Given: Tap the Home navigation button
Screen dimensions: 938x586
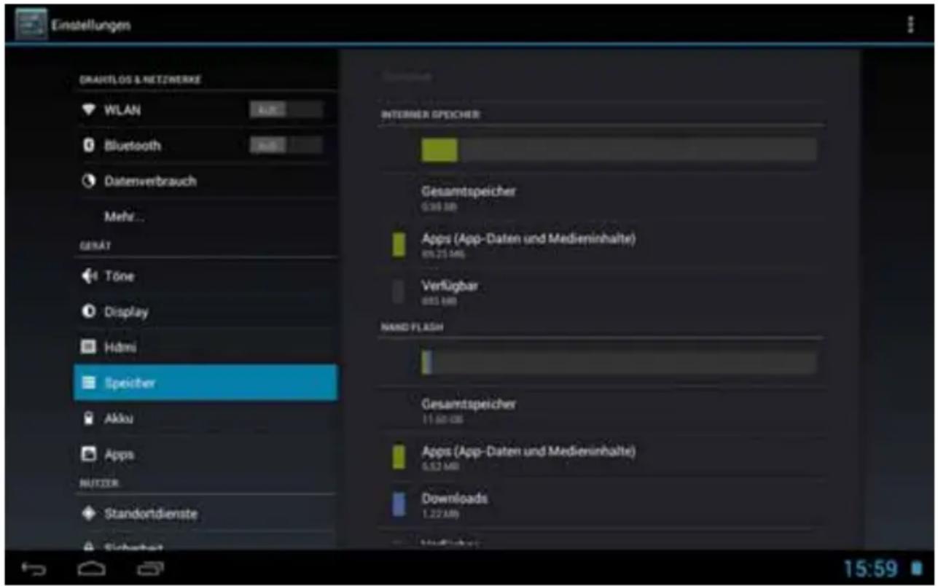Looking at the screenshot, I should point(92,568).
